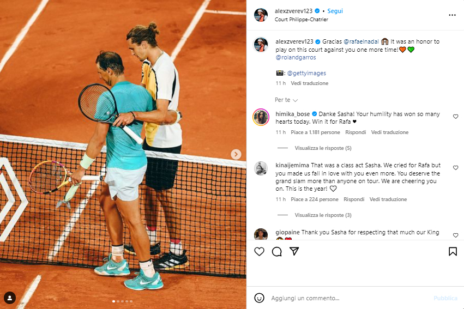Open the @rafaelnadal mention link
The width and height of the screenshot is (464, 309).
[361, 41]
